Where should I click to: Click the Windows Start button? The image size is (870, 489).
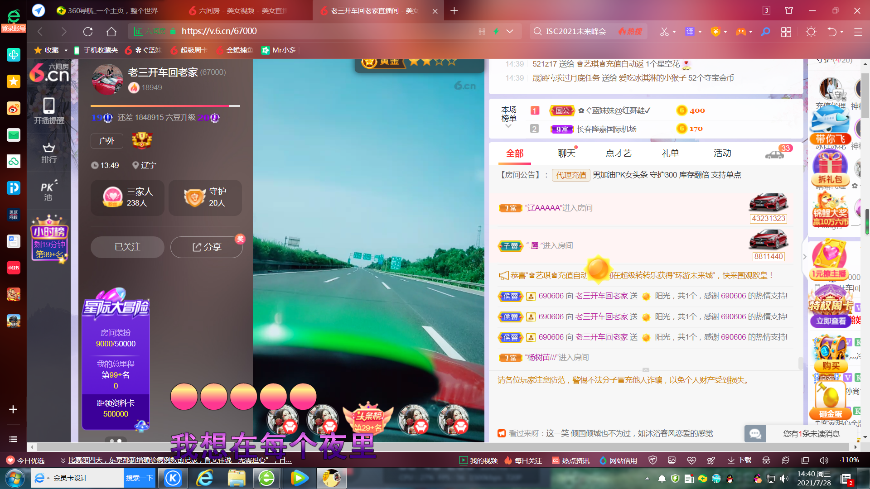tap(15, 478)
